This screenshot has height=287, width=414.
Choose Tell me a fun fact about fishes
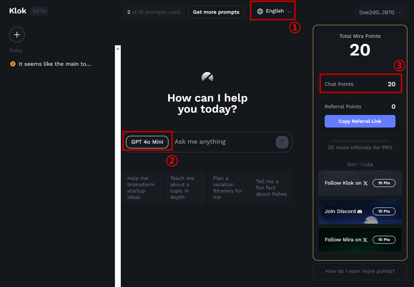(x=271, y=188)
